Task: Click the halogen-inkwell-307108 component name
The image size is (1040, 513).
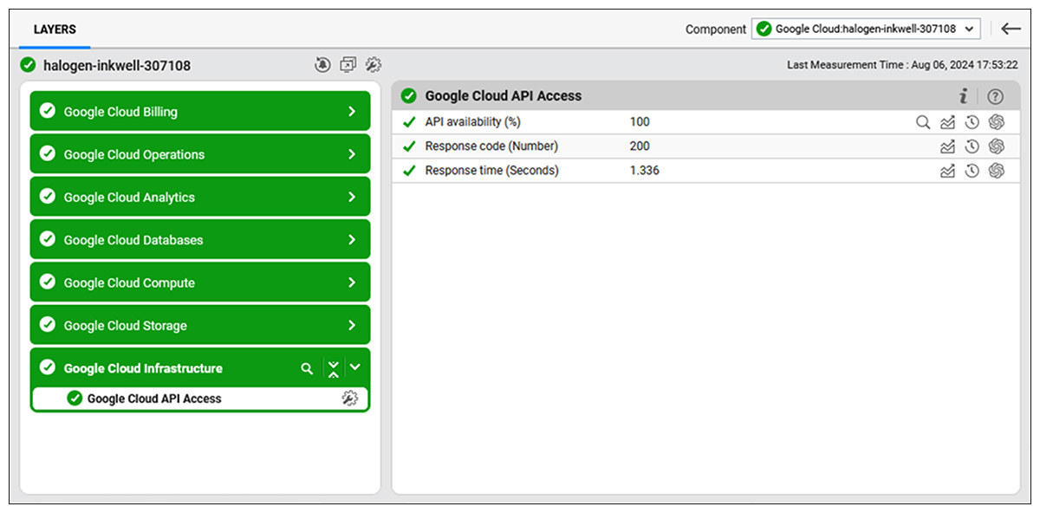Action: 117,65
